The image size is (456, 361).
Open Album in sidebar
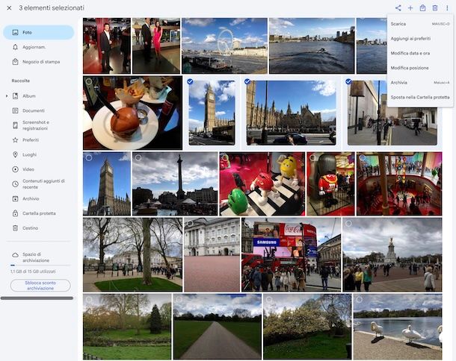[x=40, y=96]
